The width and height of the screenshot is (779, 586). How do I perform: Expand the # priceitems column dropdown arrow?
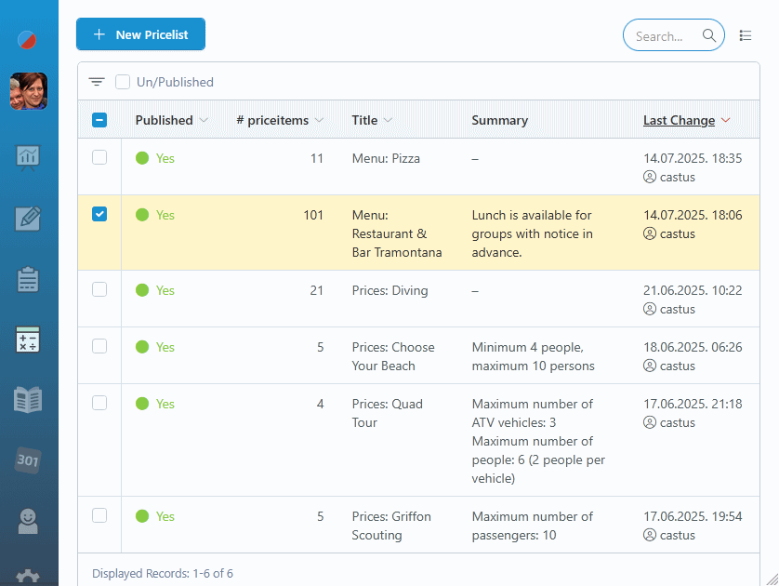(319, 121)
